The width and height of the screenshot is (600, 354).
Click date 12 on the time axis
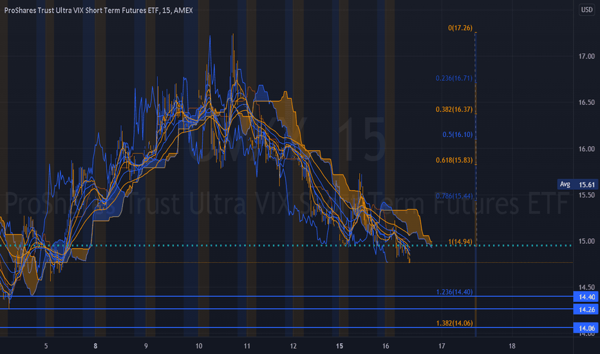tap(293, 346)
